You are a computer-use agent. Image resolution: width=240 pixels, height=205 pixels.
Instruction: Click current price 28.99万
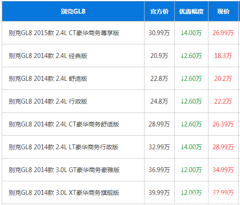pos(223,147)
